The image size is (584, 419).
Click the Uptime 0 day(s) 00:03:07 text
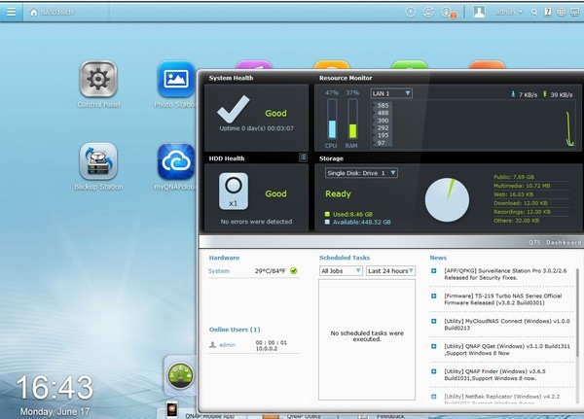click(256, 128)
